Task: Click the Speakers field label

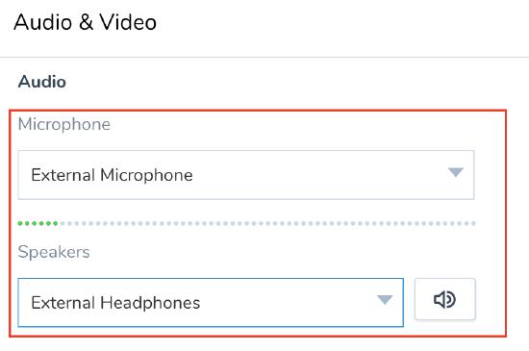Action: point(54,252)
